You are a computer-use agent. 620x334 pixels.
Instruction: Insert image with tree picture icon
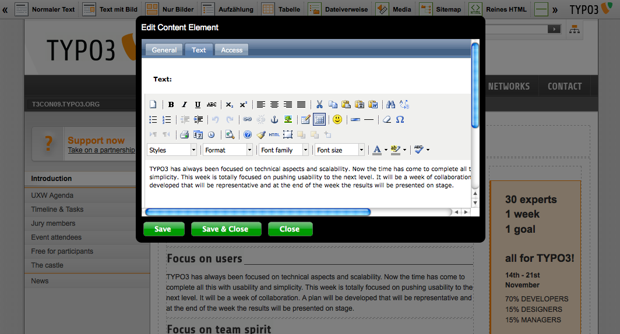point(288,119)
